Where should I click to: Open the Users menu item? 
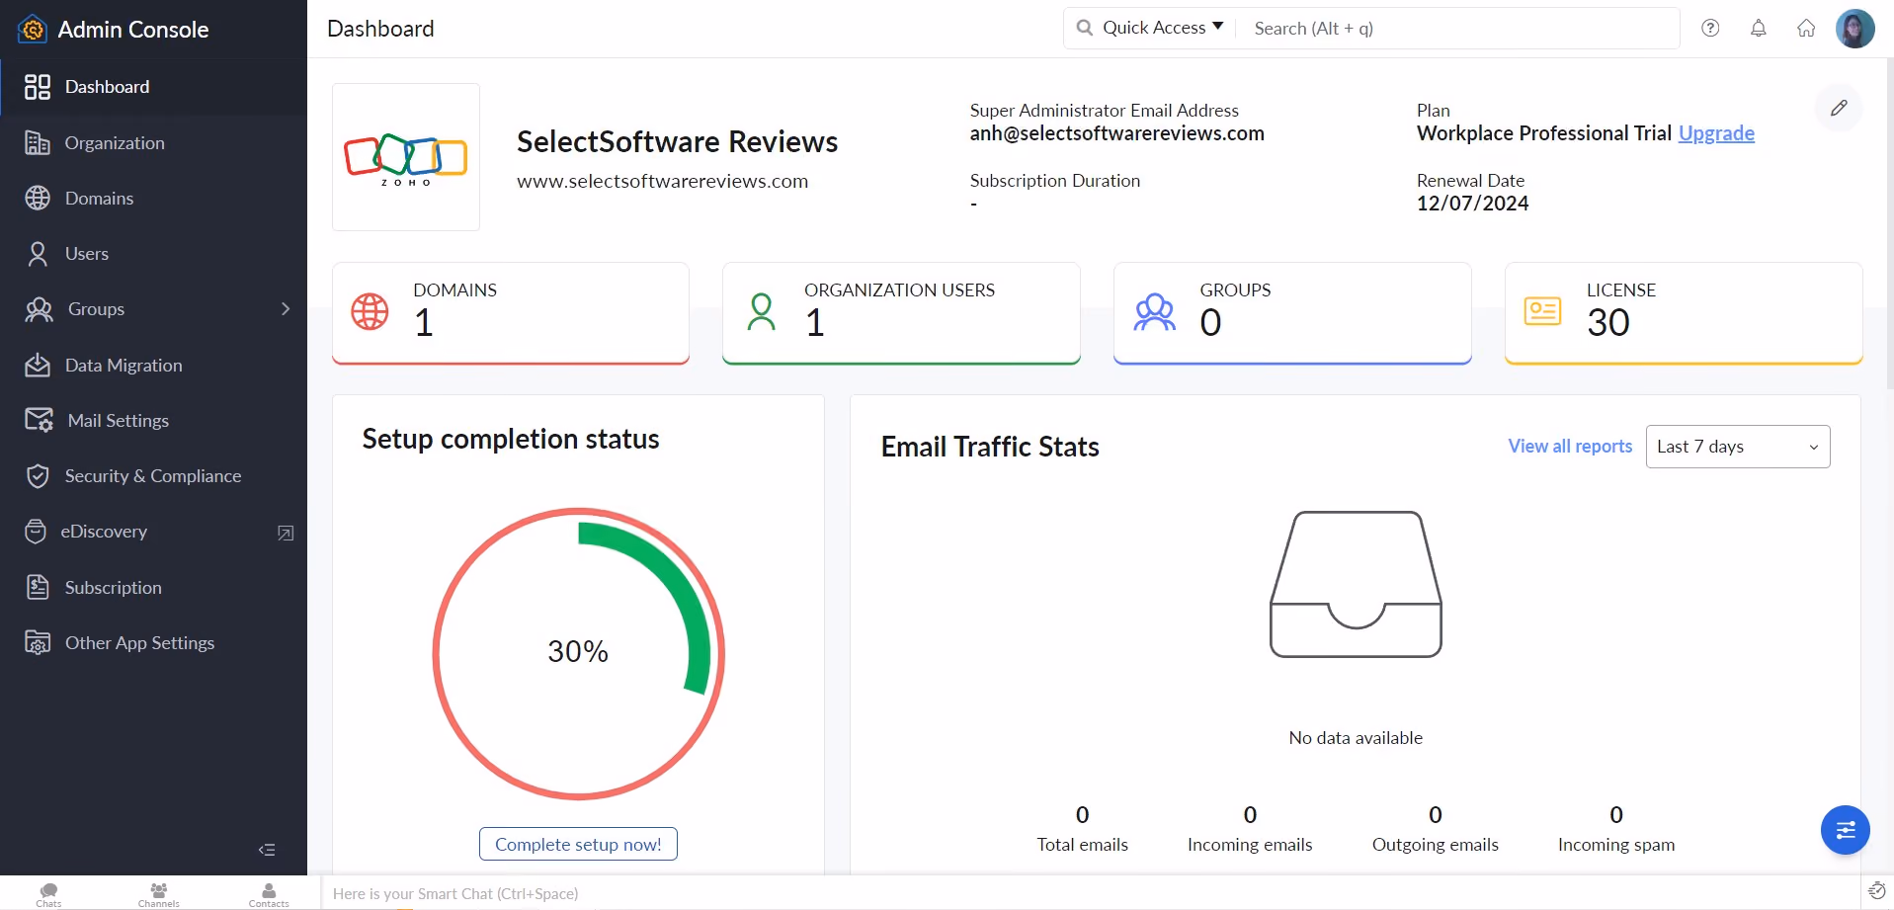[153, 254]
